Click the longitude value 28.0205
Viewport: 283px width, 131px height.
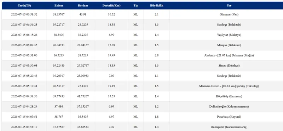[x=83, y=25]
